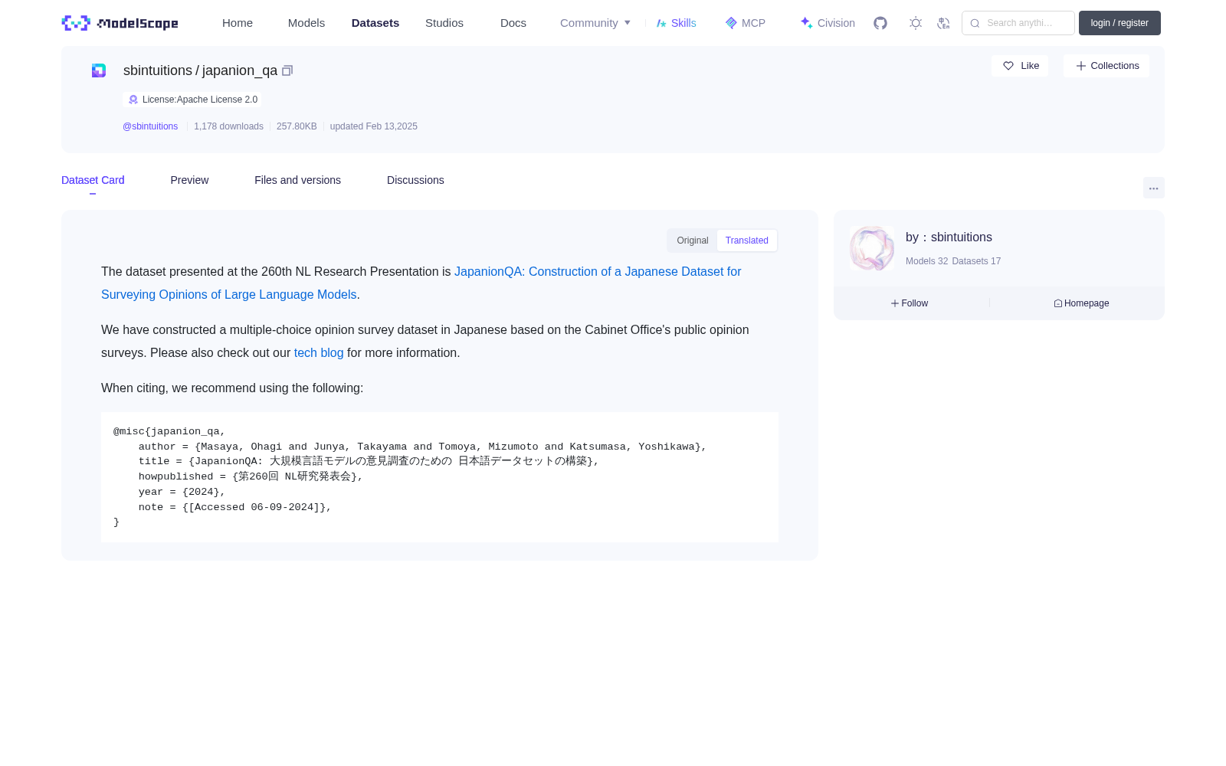The image size is (1226, 766).
Task: Follow sbintuitions
Action: [x=910, y=303]
